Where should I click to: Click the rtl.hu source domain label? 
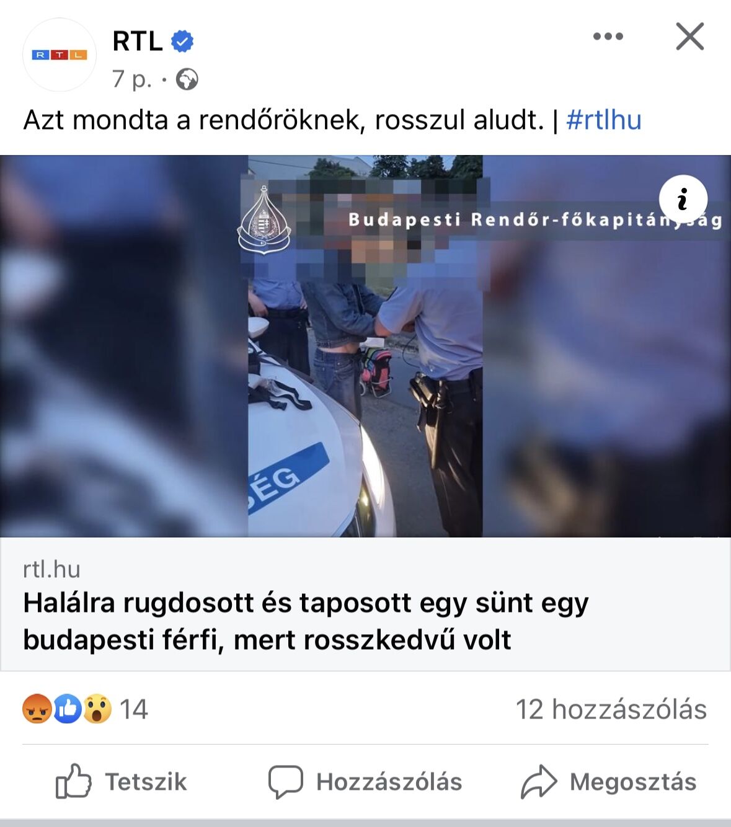(x=51, y=569)
